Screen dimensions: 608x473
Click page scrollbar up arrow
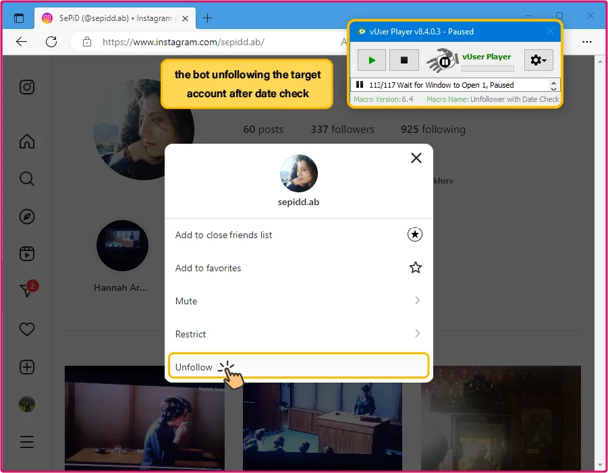[601, 61]
